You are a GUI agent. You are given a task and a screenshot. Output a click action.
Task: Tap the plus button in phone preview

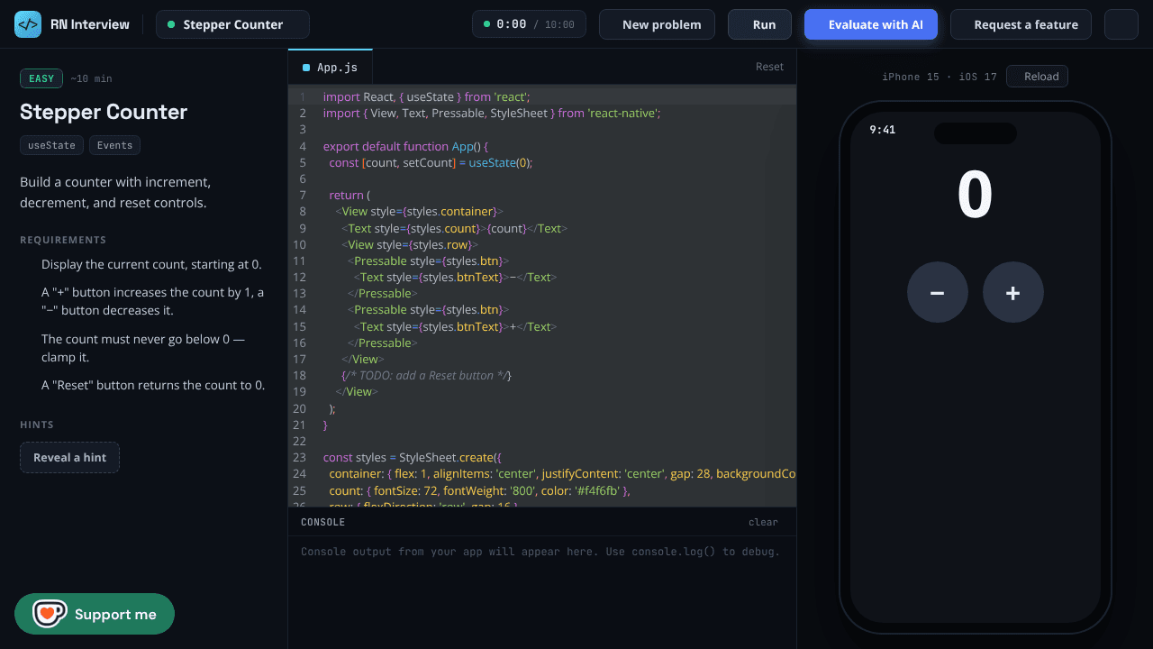pyautogui.click(x=1013, y=292)
